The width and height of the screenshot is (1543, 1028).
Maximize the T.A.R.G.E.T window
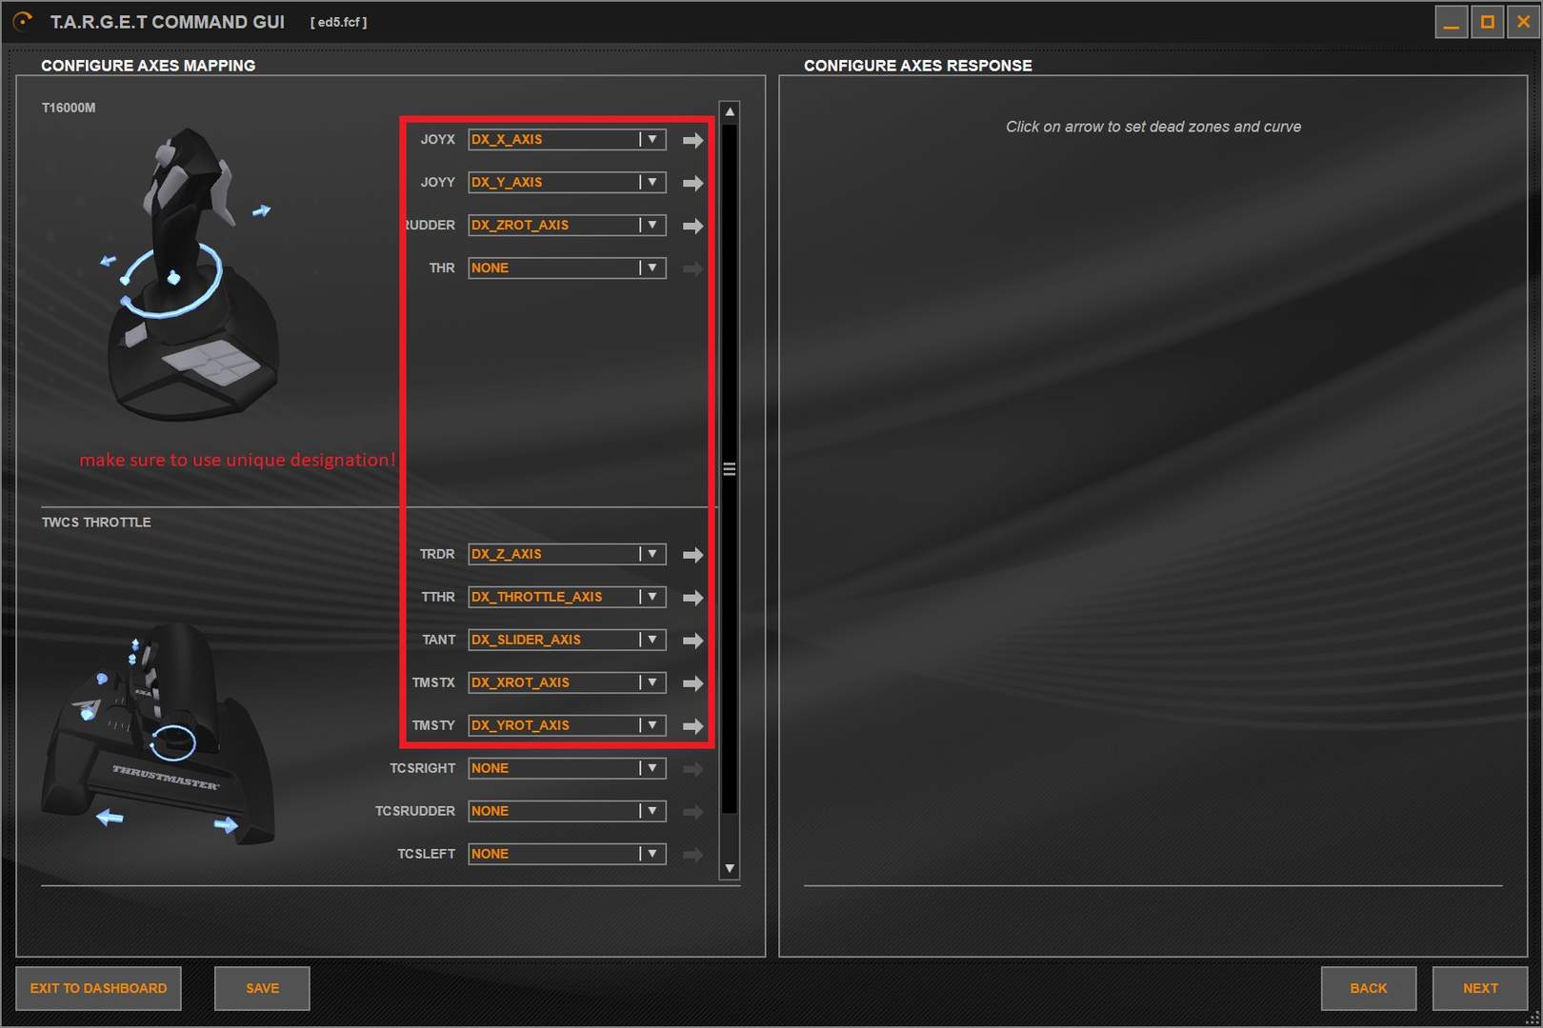point(1487,22)
